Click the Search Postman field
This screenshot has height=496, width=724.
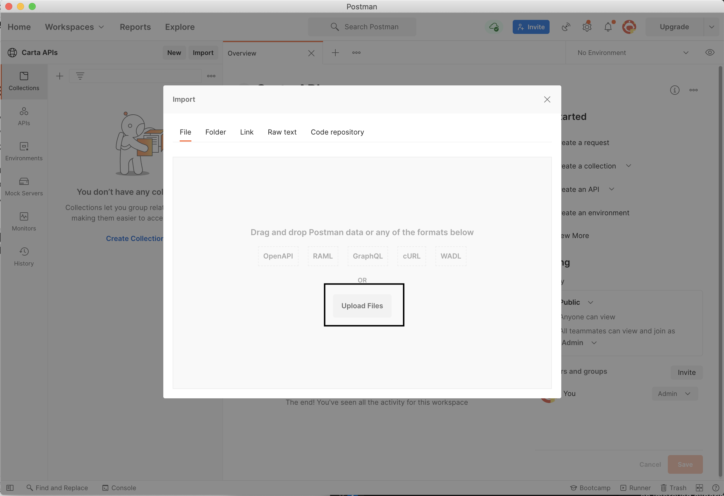tap(362, 27)
